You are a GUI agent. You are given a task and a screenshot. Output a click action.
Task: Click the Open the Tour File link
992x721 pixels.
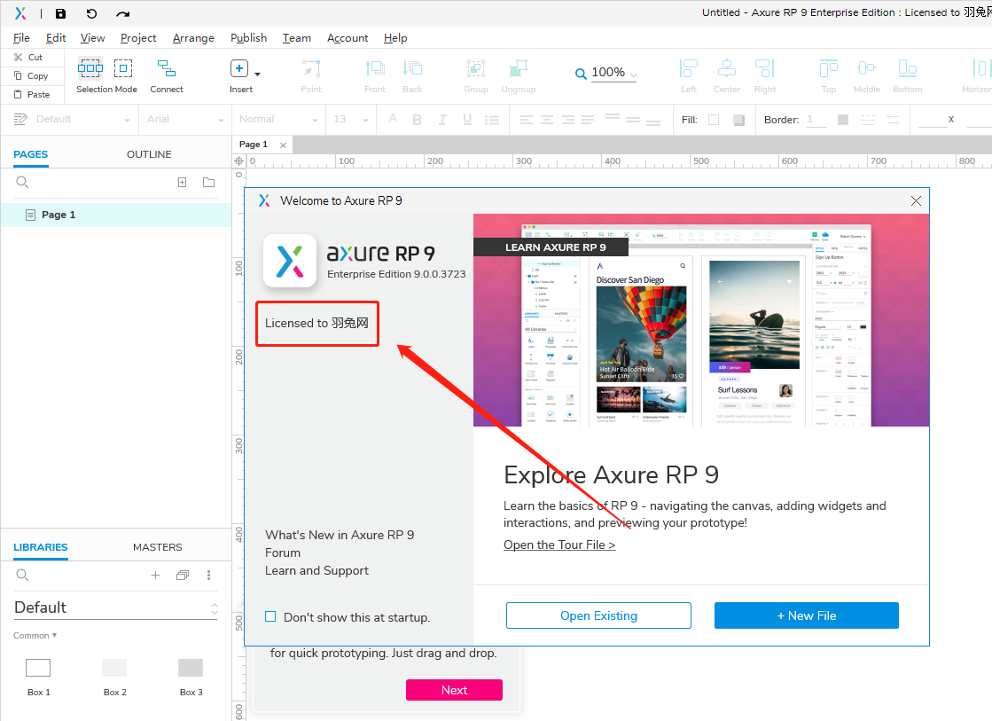pyautogui.click(x=558, y=544)
